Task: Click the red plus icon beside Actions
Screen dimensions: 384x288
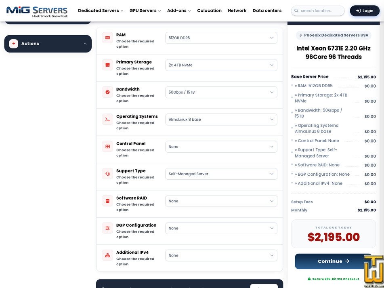Action: pyautogui.click(x=13, y=44)
